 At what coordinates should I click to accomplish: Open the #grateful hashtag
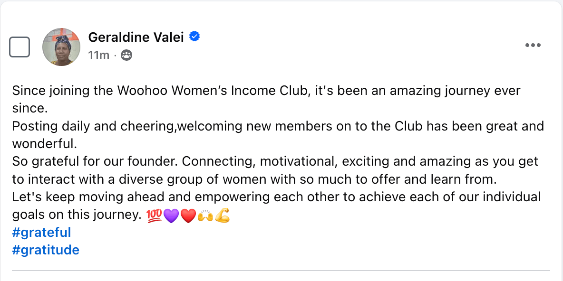[41, 233]
